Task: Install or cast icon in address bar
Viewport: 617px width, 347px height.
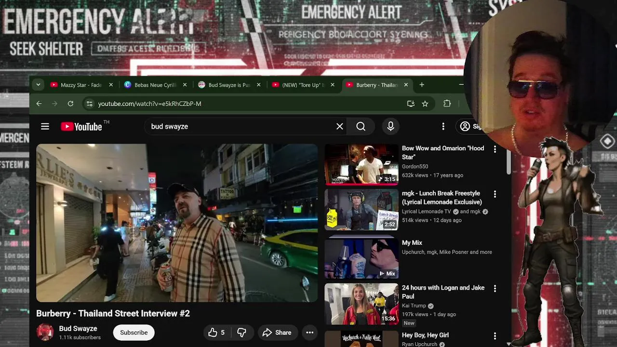Action: 411,104
